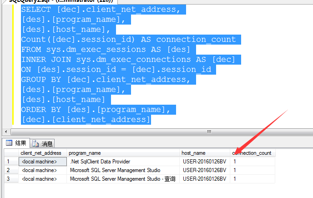
Task: Click the editor horizontal scrollbar left arrow
Action: coord(6,132)
